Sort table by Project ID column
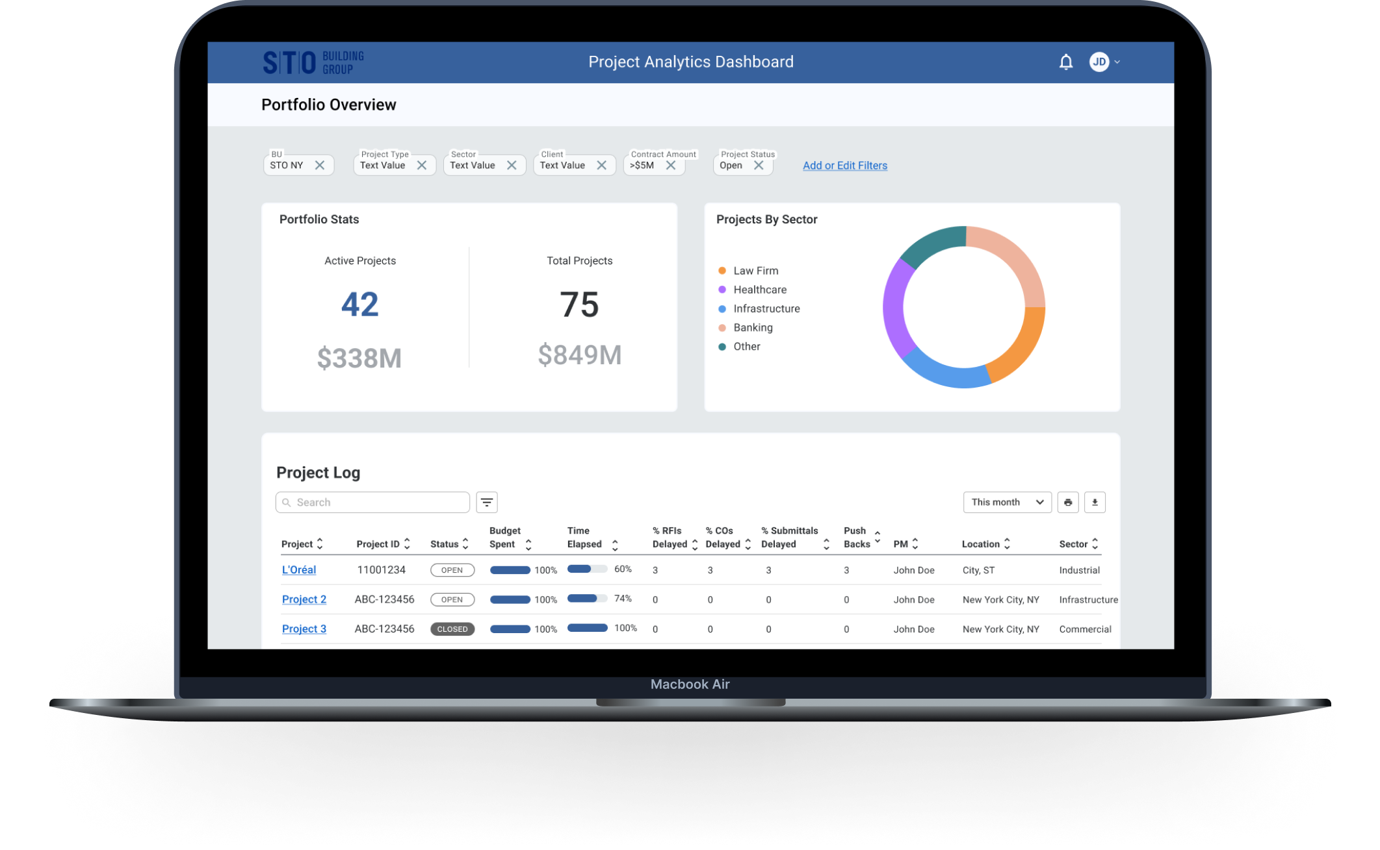Image resolution: width=1380 pixels, height=850 pixels. coord(383,544)
